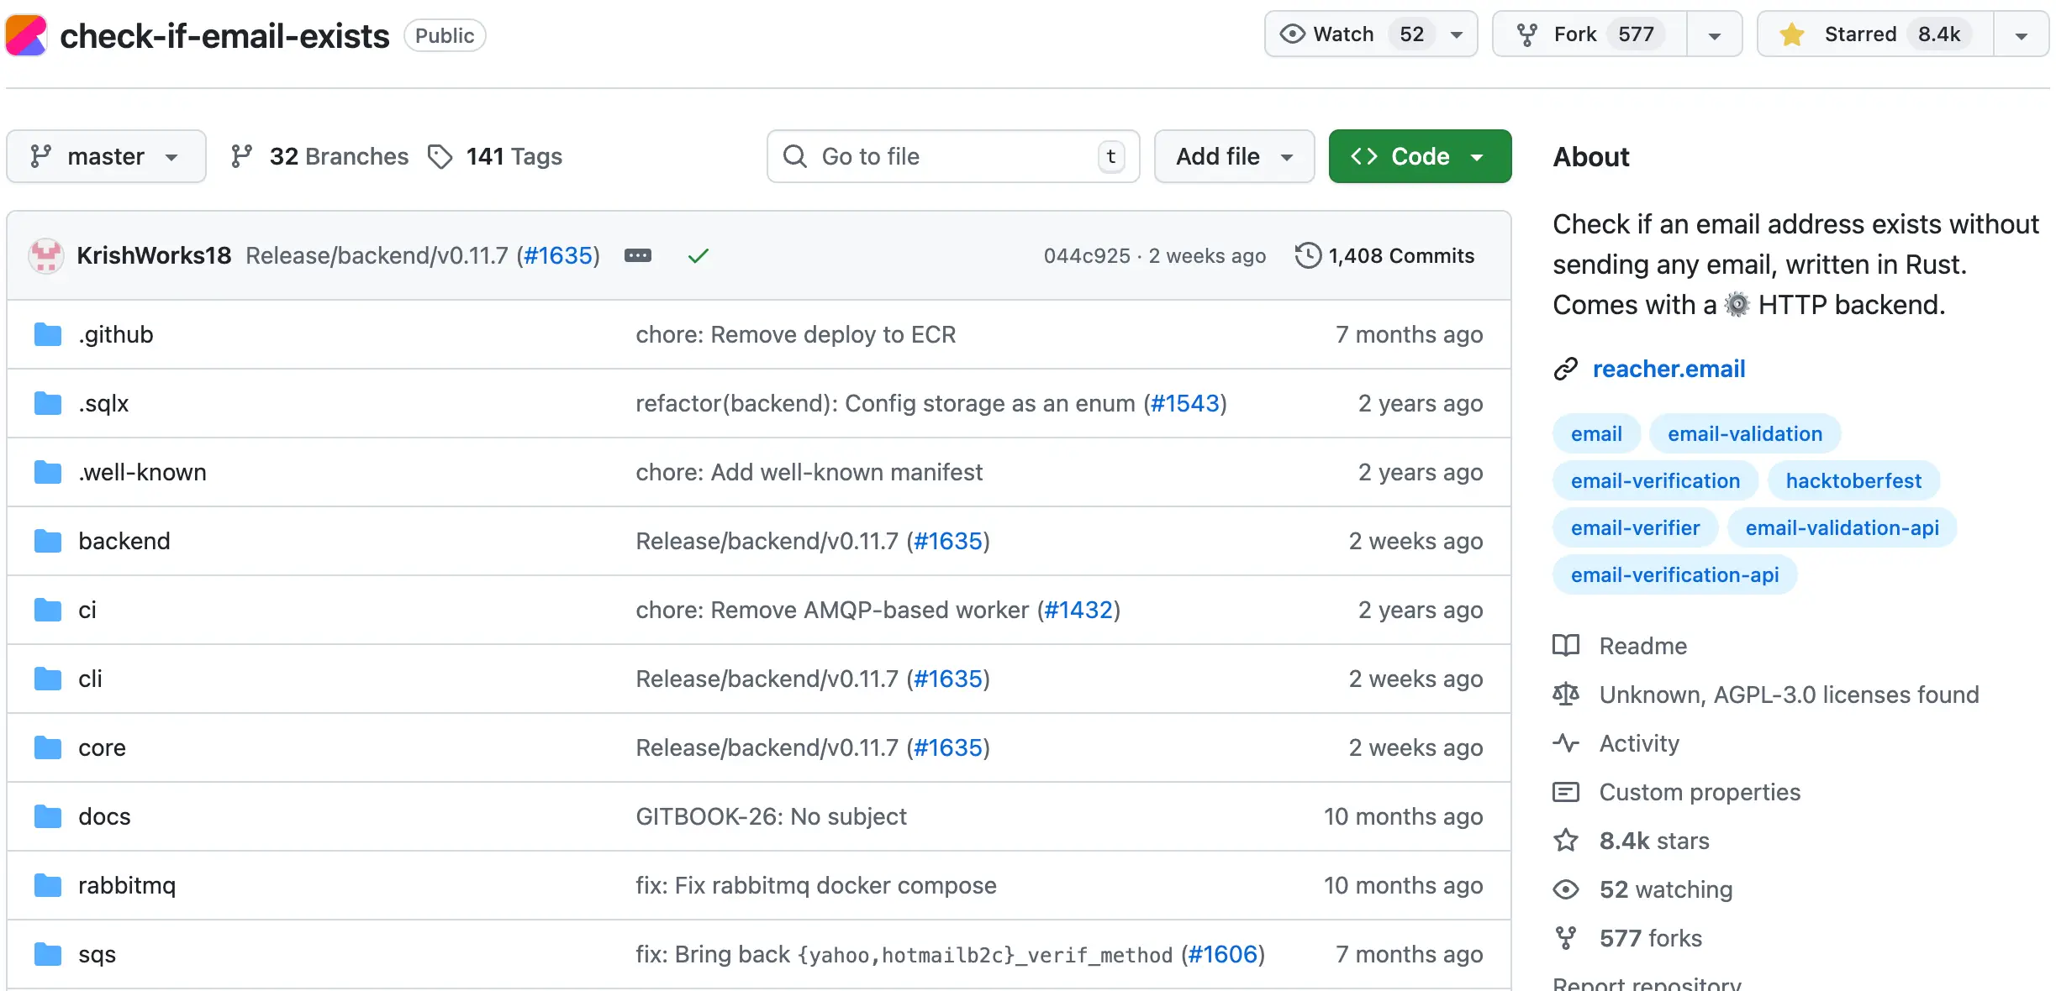The image size is (2056, 991).
Task: Expand the commit message ellipsis button
Action: tap(637, 255)
